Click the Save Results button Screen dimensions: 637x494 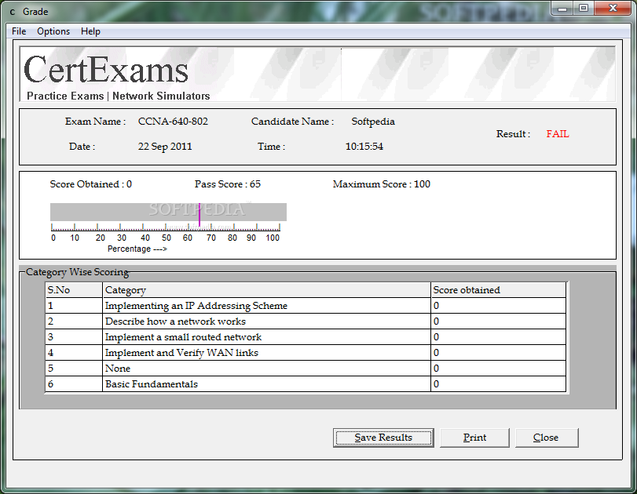383,438
